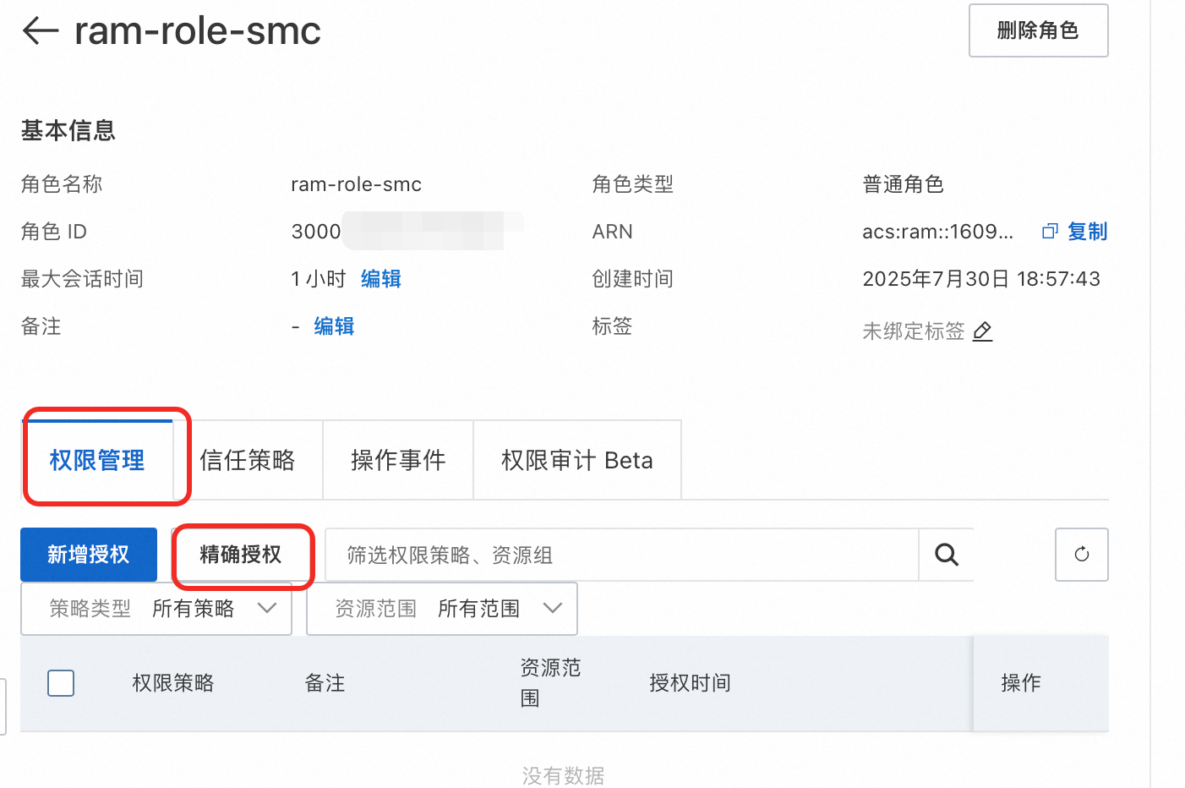
Task: Go back using the left arrow icon
Action: 40,30
